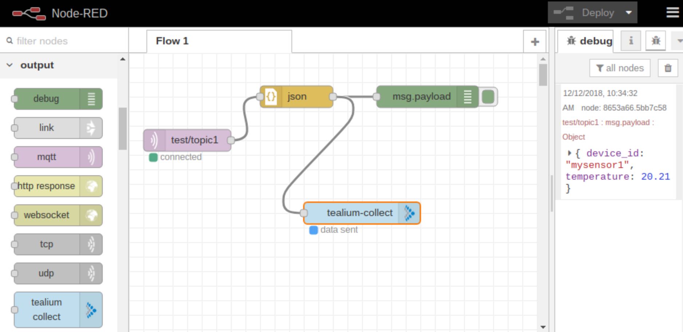
Task: Click the curly braces icon on json node
Action: click(x=271, y=96)
